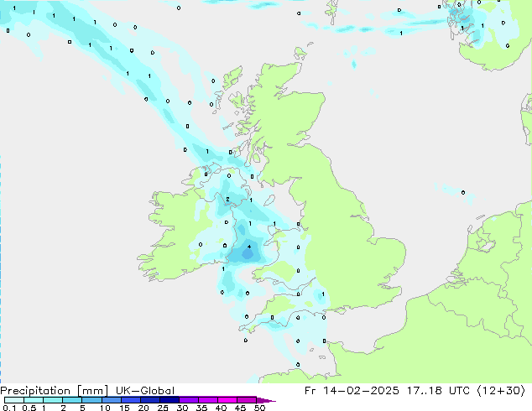Click the '17..18 UTC' time text
This screenshot has height=411, width=532.
click(438, 391)
